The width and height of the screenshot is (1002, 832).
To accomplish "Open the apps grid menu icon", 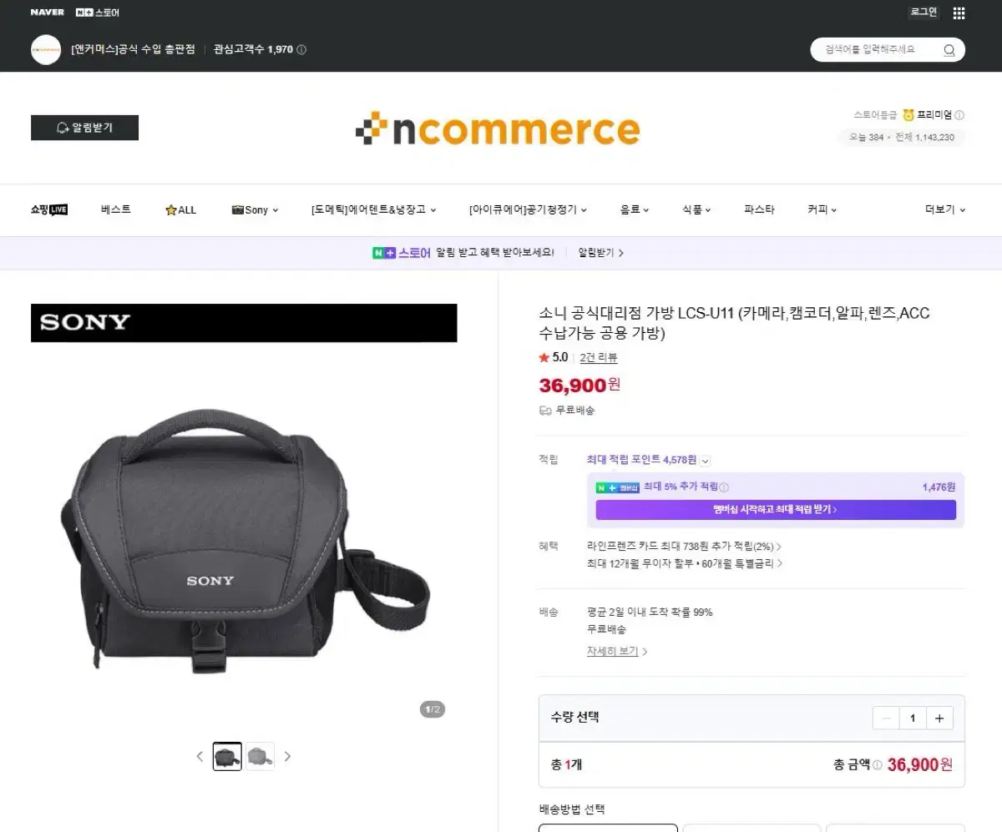I will tap(959, 13).
